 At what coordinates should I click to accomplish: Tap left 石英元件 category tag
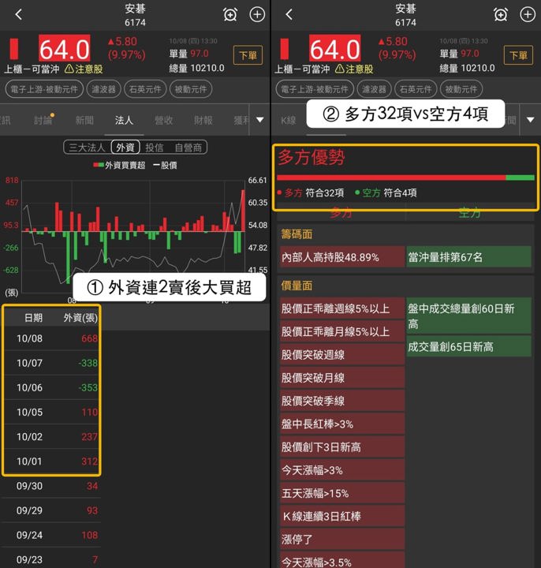click(145, 89)
